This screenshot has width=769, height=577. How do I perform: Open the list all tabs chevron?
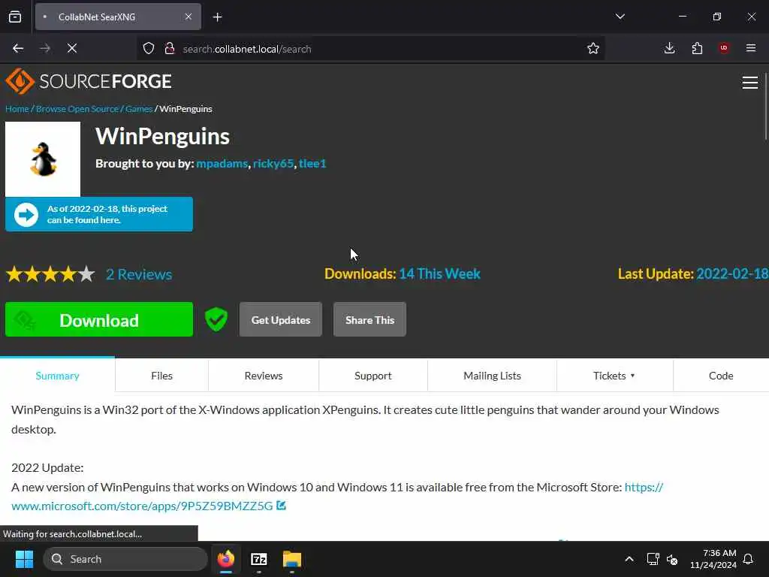(x=620, y=17)
